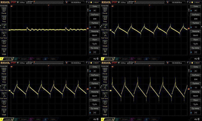Click channel 1 ground marker in bottom-left scope
The height and width of the screenshot is (121, 202).
tap(10, 90)
